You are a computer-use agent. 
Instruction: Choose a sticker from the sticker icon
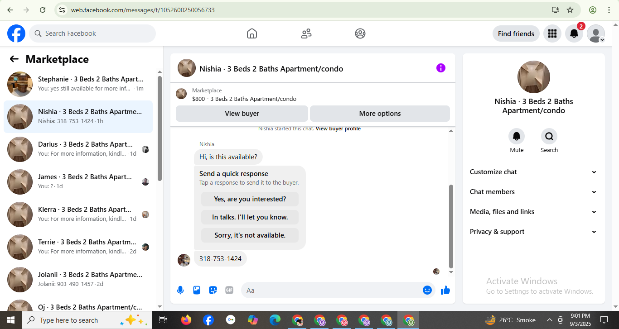[213, 290]
